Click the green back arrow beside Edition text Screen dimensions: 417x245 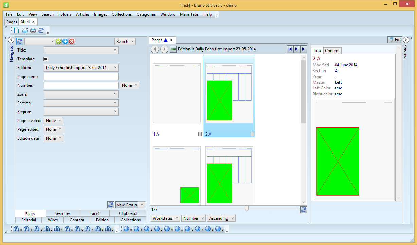(x=173, y=49)
